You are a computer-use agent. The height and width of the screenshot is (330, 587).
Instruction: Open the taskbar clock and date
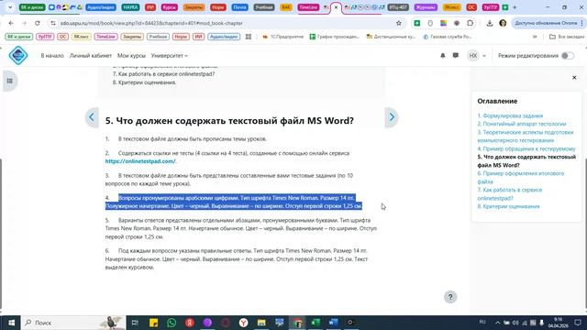point(559,323)
